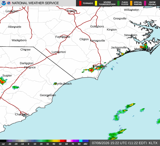Click the NOAA logo icon
This screenshot has width=160, height=146.
point(3,3)
